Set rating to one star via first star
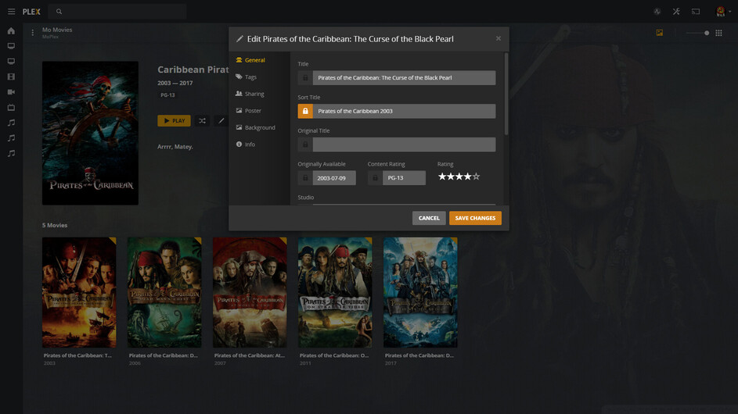This screenshot has height=414, width=738. (442, 177)
